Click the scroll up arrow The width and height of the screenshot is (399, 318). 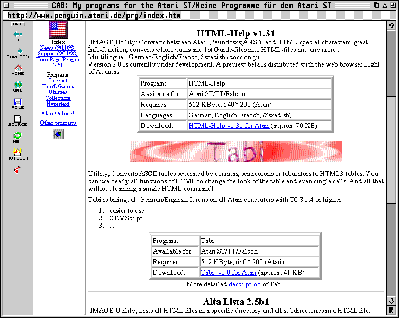[x=392, y=25]
